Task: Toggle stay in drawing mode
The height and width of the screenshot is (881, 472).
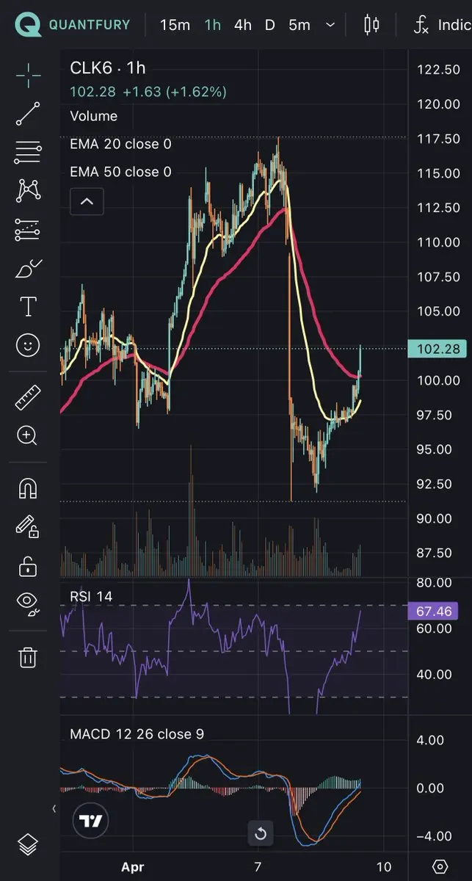Action: click(28, 527)
